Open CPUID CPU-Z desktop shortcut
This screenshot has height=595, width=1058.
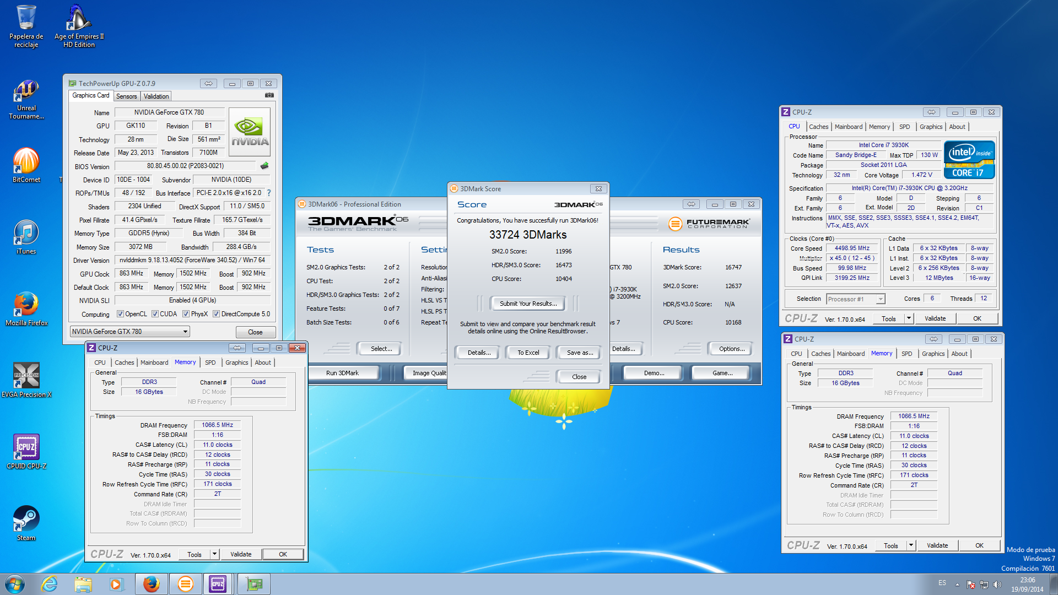26,452
